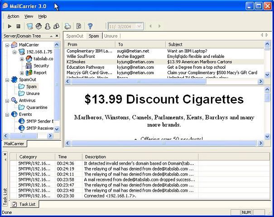Sort mail list by Subject column

click(x=215, y=44)
